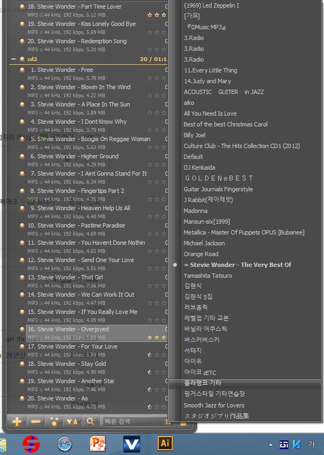Choose the DJ Kenkaida playlist
Image resolution: width=324 pixels, height=455 pixels.
click(x=199, y=168)
